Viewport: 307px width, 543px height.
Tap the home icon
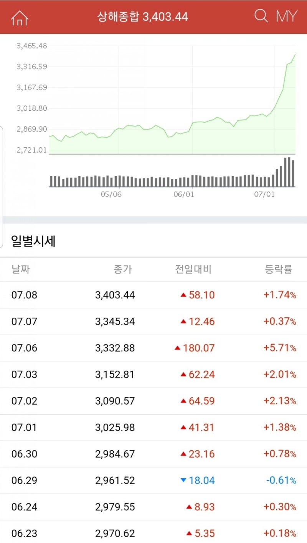[20, 17]
